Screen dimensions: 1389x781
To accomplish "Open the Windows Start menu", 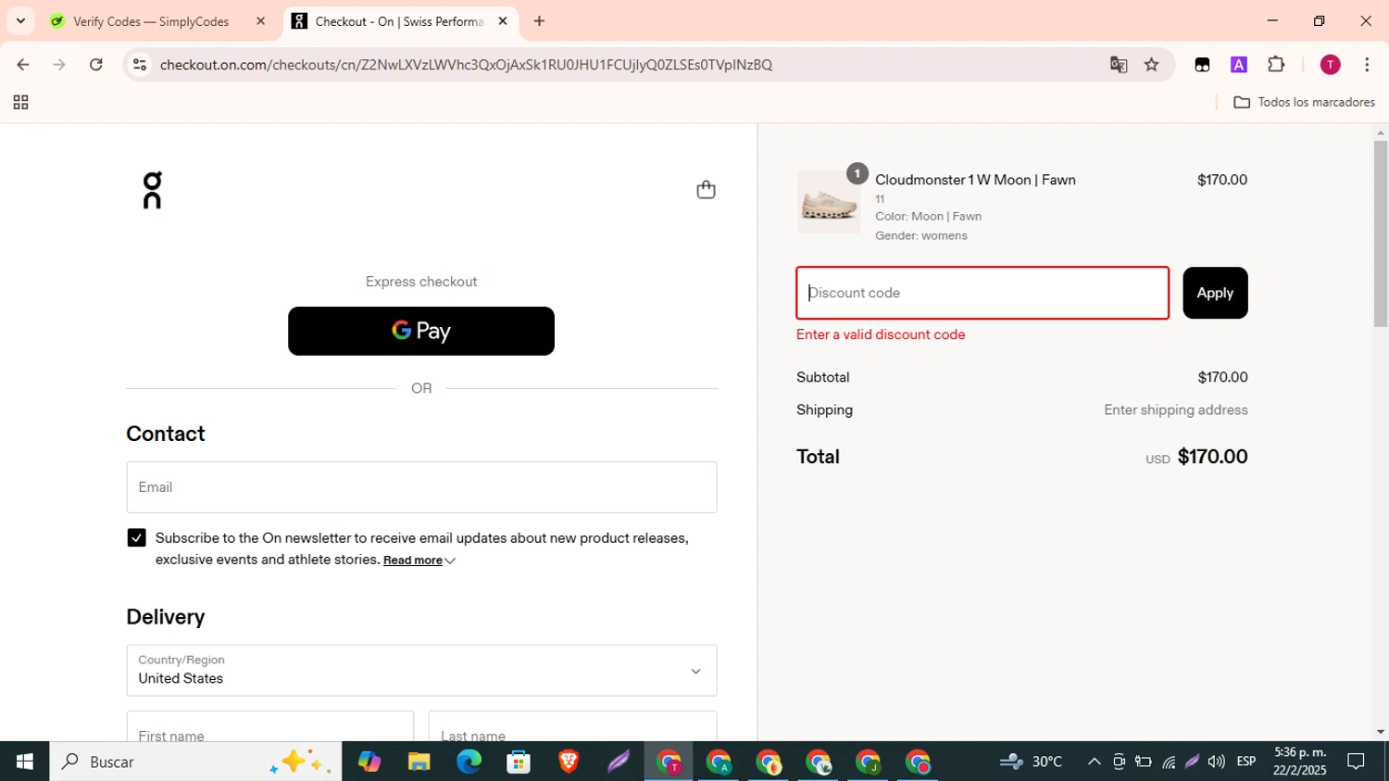I will [24, 762].
